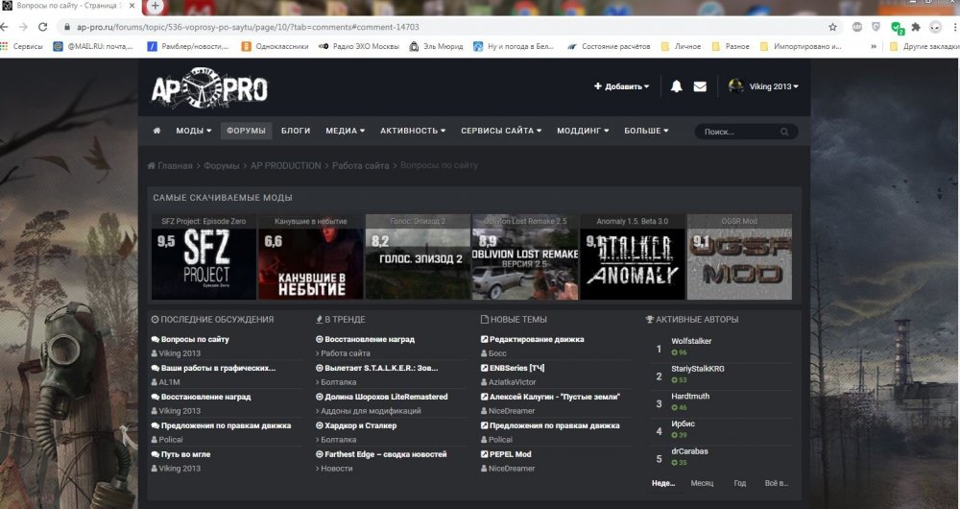Open the S.T.A.L.K.E.R. Anomaly mod thumbnail
The width and height of the screenshot is (960, 509).
click(x=632, y=257)
